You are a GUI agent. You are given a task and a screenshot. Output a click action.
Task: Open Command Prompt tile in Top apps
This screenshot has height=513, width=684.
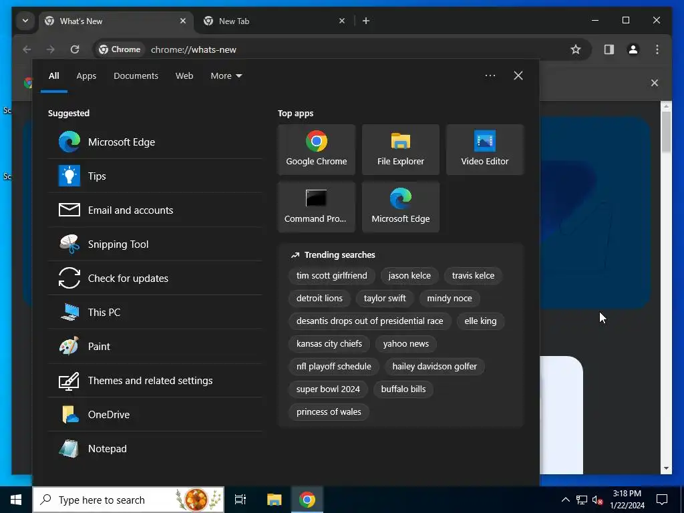tap(316, 207)
